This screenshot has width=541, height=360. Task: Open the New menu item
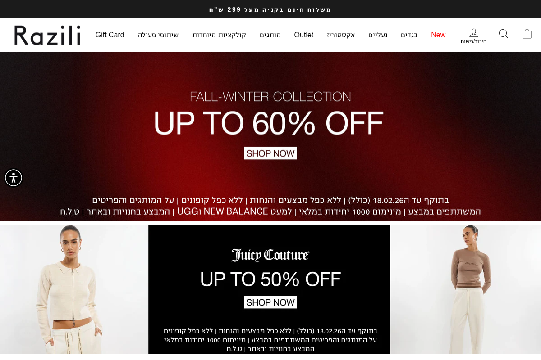[438, 35]
